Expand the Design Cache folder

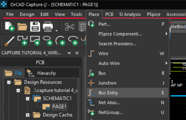(x=27, y=115)
